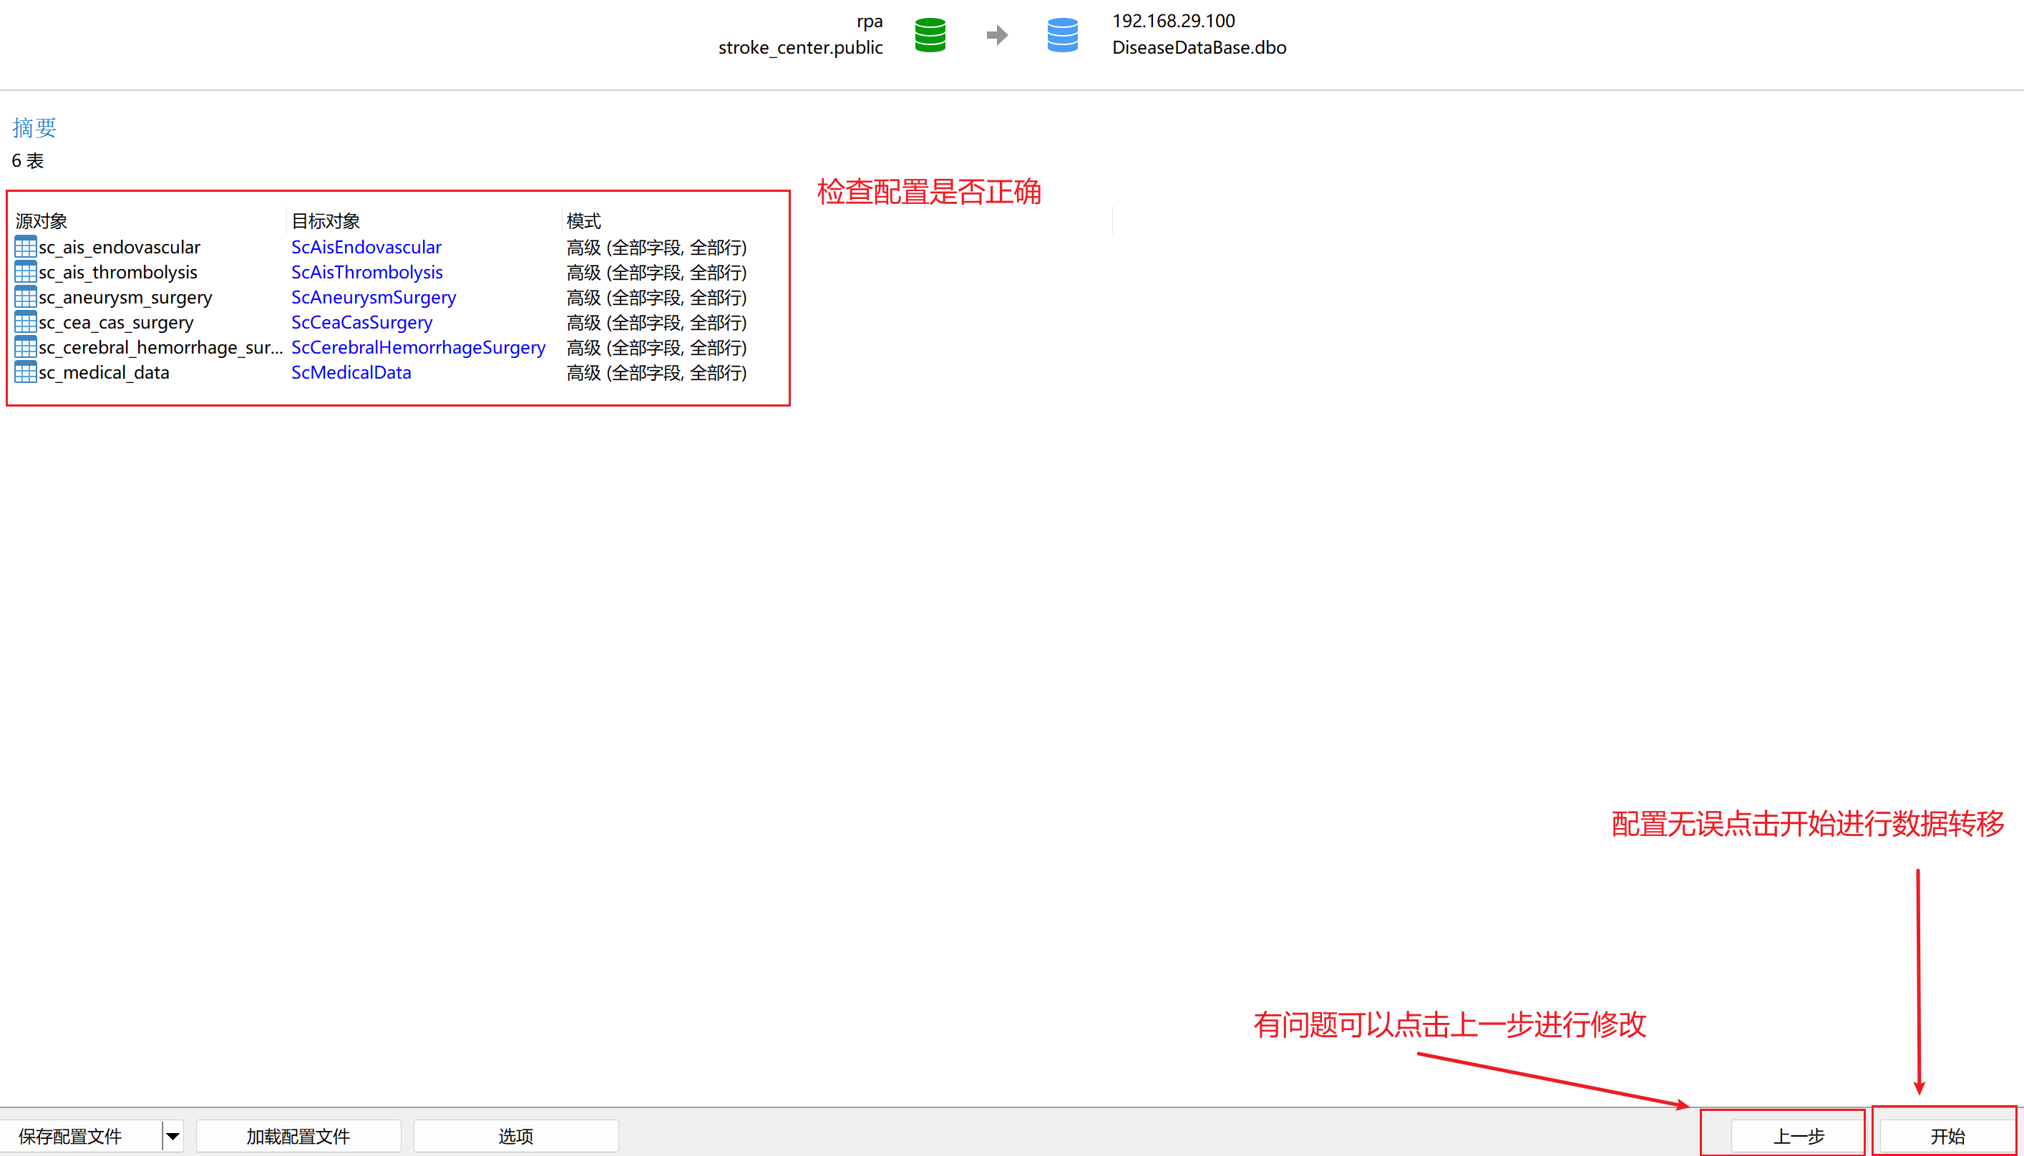Click source label stroke_center.public
Viewport: 2024px width, 1156px height.
click(x=800, y=48)
